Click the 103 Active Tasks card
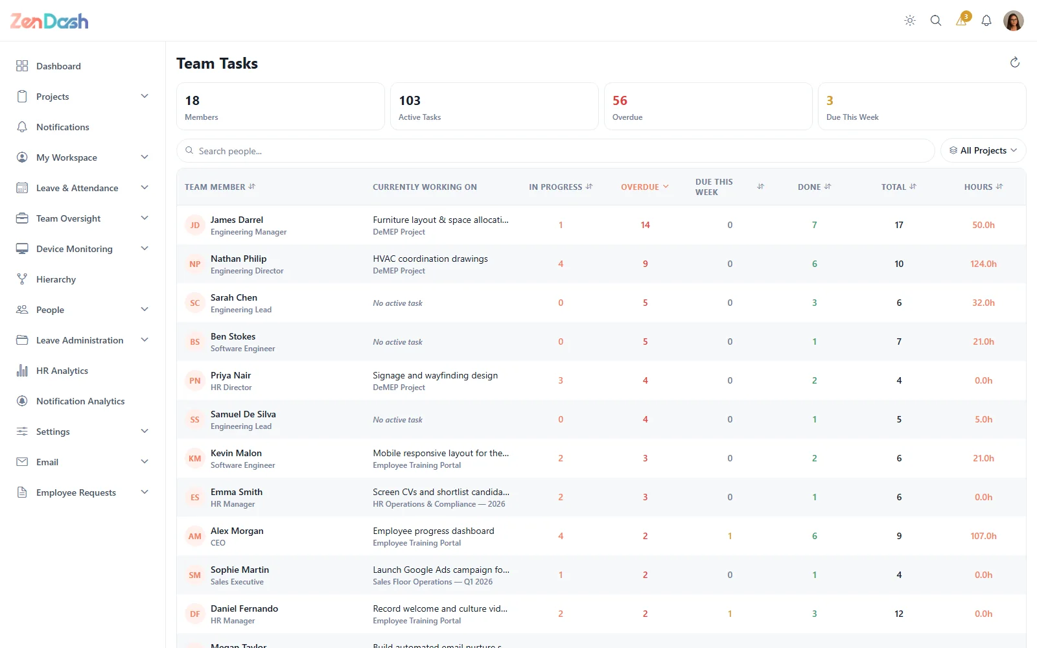 (x=495, y=106)
